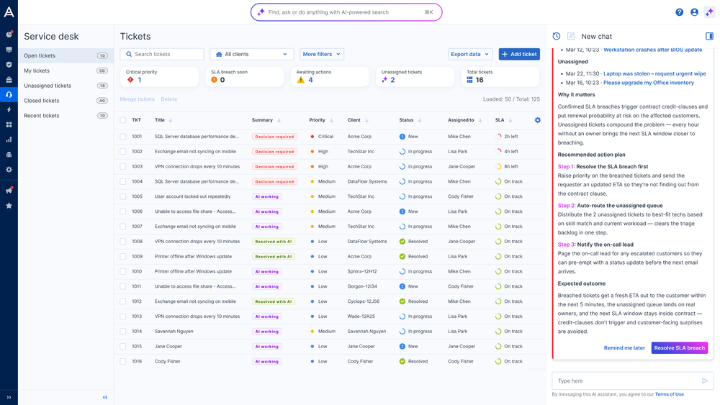The height and width of the screenshot is (405, 720).
Task: Sort by Assigned to column arrow
Action: [x=480, y=120]
